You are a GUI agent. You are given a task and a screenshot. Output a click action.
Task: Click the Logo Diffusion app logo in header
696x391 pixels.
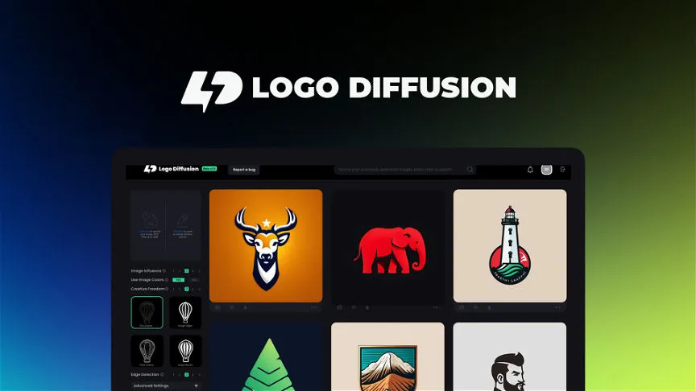(172, 169)
